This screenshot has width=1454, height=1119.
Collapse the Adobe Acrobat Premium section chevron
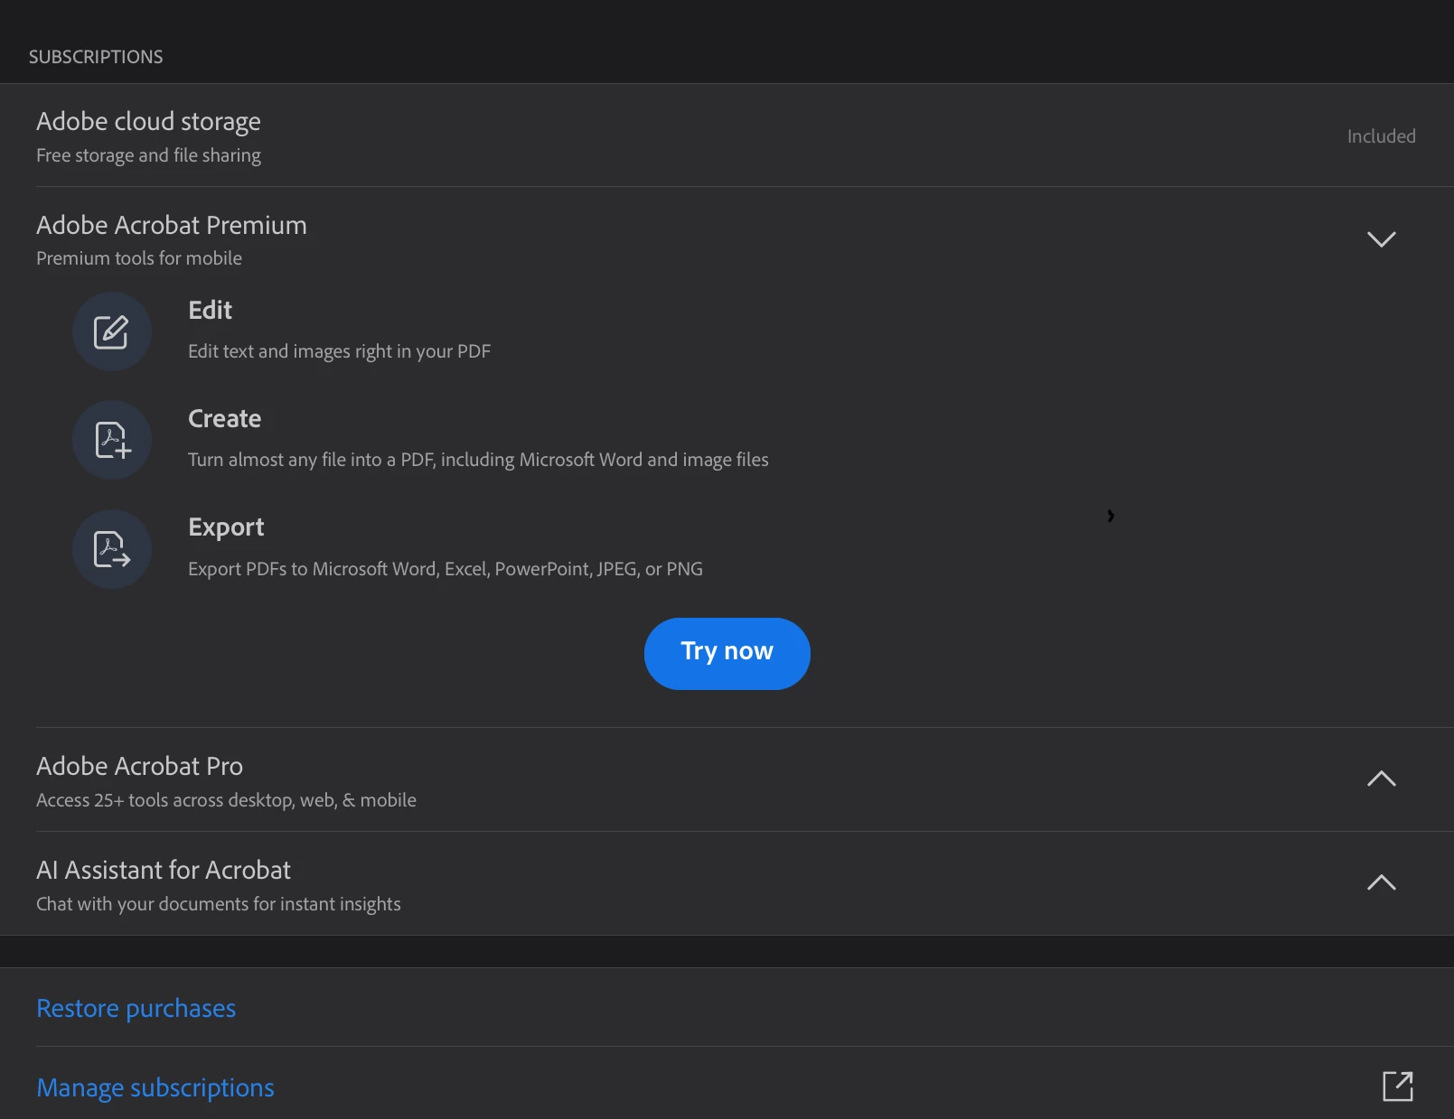pyautogui.click(x=1381, y=239)
